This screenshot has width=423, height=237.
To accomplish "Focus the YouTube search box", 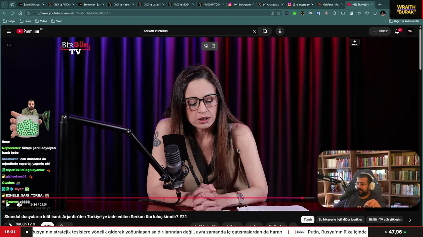I will pos(197,31).
